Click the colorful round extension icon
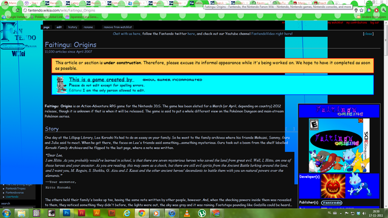 coord(369,10)
